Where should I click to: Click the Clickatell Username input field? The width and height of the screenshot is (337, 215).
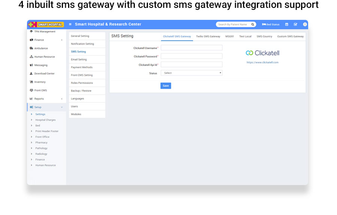click(191, 48)
